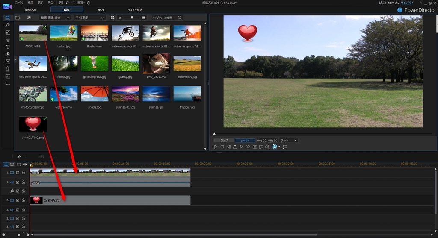Select the ムービー preview mode button
Image resolution: width=438 pixels, height=238 pixels.
245,140
